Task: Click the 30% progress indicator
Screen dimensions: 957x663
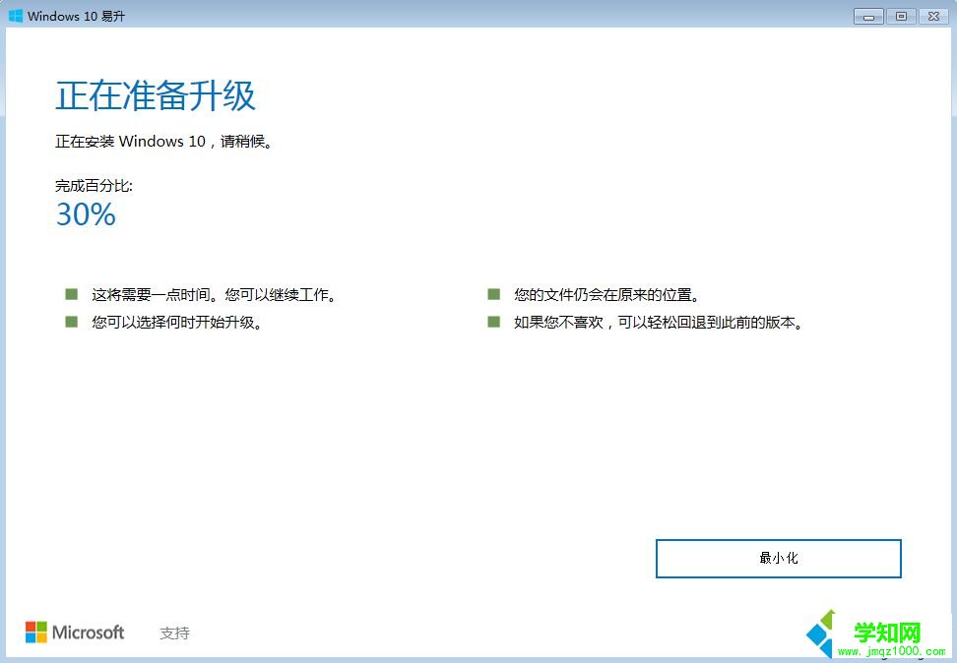Action: pos(85,214)
